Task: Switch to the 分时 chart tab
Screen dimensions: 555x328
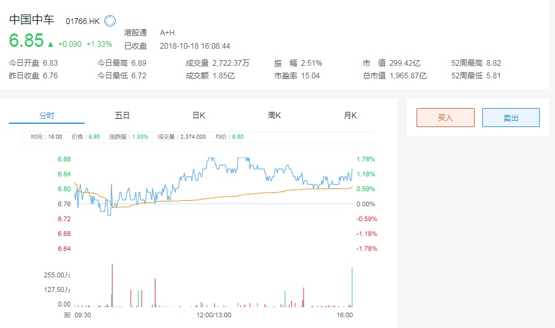Action: coord(47,116)
